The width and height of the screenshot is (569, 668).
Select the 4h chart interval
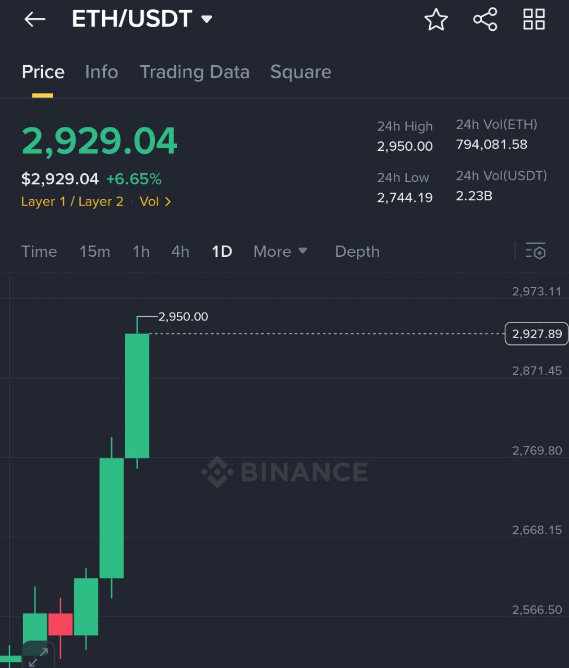coord(180,252)
